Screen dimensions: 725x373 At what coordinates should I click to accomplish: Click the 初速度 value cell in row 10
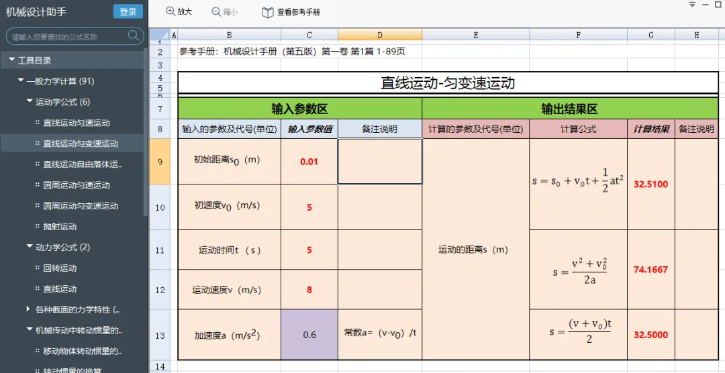point(309,207)
